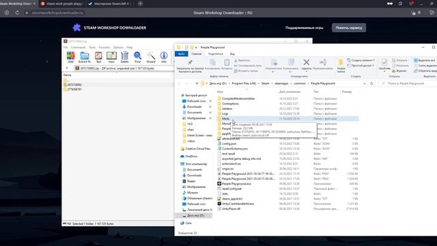The image size is (437, 246).
Task: Click the common breadcrumb in address bar
Action: [300, 83]
